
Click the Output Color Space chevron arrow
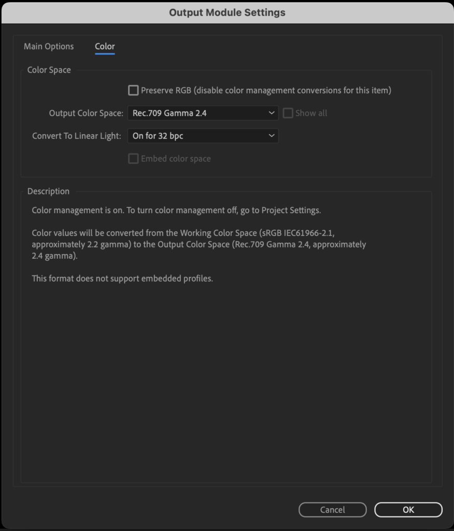[x=272, y=113]
